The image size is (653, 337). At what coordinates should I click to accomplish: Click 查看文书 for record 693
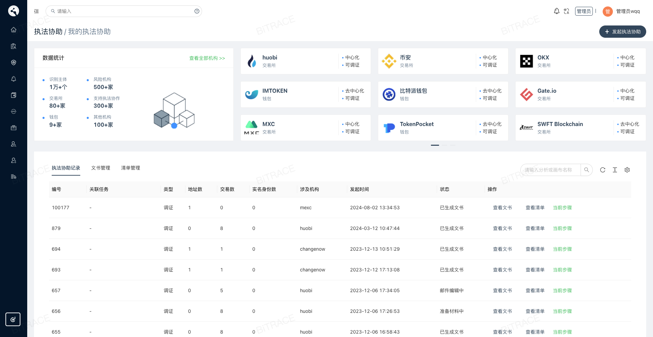click(x=502, y=270)
